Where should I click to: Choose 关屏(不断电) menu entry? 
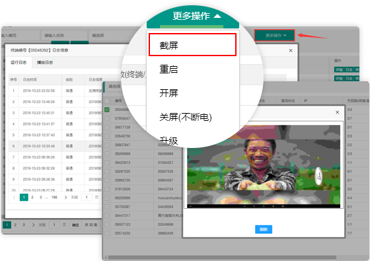pos(186,117)
